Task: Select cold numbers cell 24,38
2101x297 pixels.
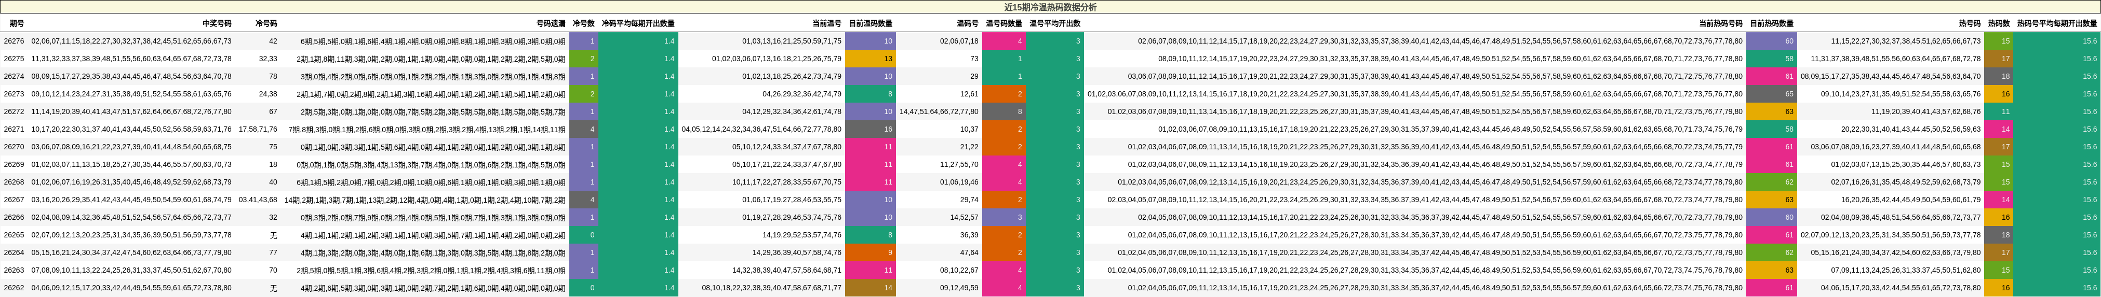Action: pos(269,94)
